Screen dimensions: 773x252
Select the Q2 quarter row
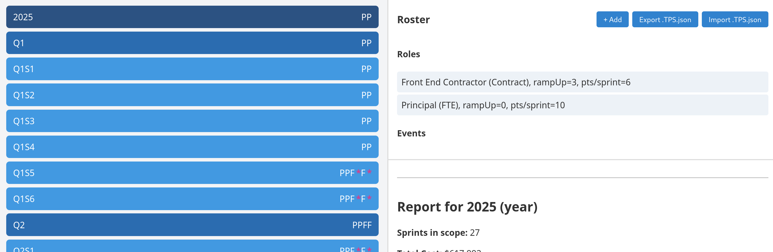coord(192,225)
